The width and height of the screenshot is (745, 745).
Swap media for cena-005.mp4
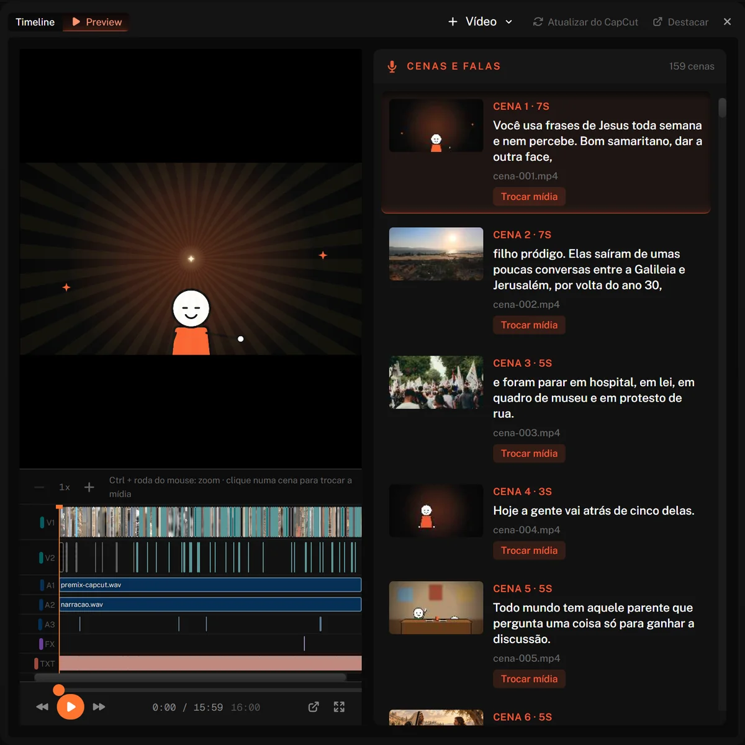pyautogui.click(x=529, y=679)
